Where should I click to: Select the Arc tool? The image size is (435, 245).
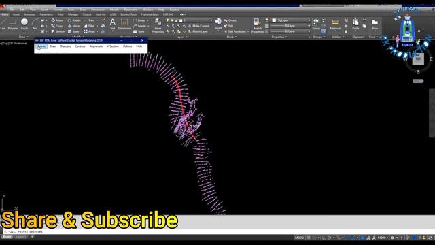pyautogui.click(x=35, y=24)
